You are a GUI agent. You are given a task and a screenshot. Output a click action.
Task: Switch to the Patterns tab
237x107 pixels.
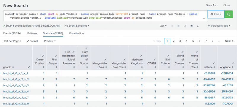pyautogui.click(x=32, y=33)
